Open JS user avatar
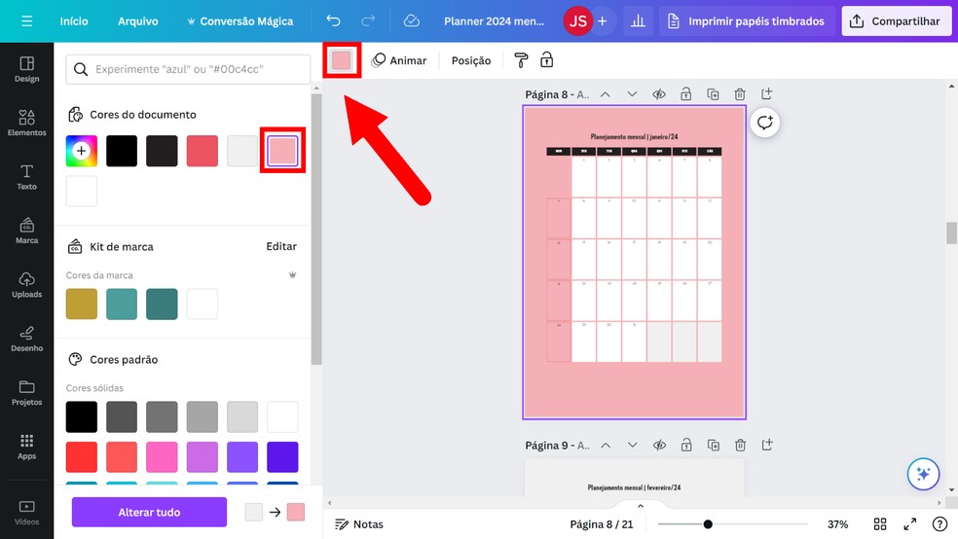Viewport: 958px width, 539px height. [578, 21]
